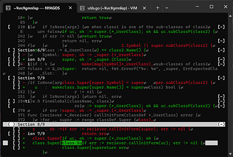Click scrollbar up arrow
Viewport: 233px width, 157px height.
coord(230,16)
